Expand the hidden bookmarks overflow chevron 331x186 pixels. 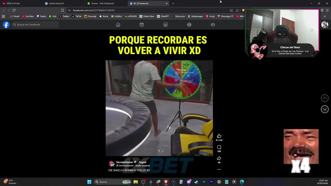point(325,16)
